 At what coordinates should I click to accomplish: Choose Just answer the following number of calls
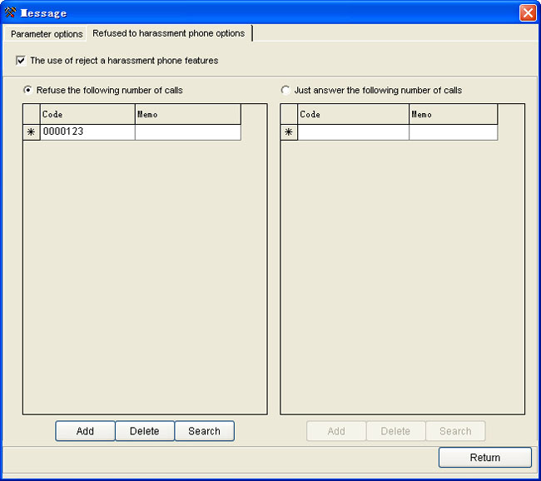(286, 90)
